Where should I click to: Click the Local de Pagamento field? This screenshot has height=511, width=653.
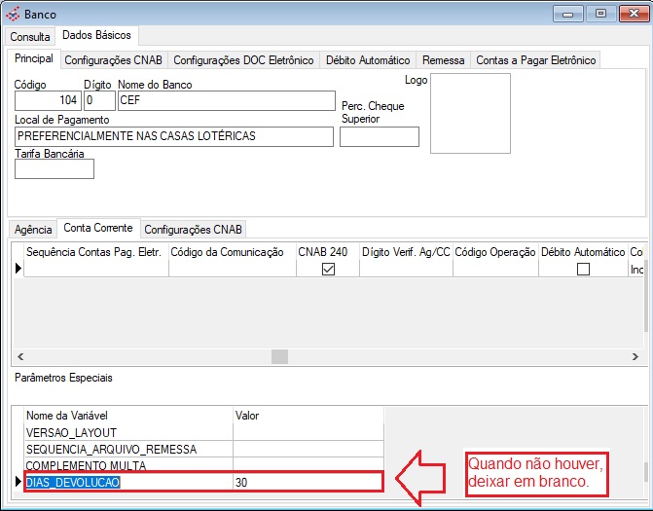[174, 136]
